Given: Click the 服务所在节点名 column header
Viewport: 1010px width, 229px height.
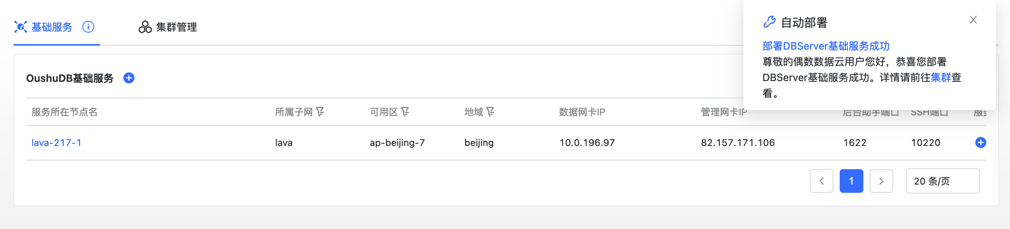Looking at the screenshot, I should click(x=65, y=112).
